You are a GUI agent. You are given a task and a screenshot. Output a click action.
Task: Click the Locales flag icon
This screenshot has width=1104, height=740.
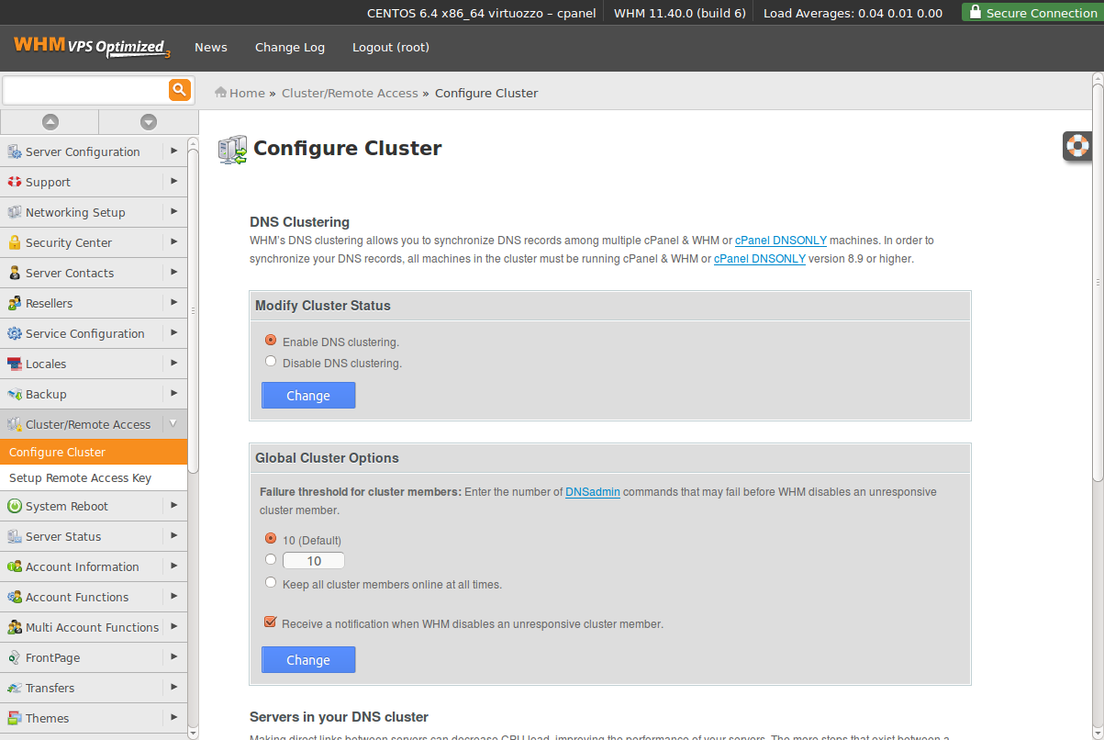point(14,364)
